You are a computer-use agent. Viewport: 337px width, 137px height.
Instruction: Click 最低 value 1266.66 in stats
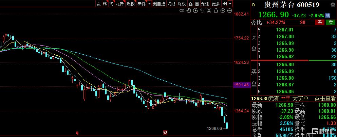(x=327, y=117)
